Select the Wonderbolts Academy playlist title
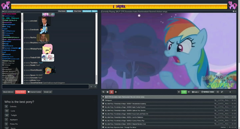This screenshot has height=129, width=240. click(125, 104)
